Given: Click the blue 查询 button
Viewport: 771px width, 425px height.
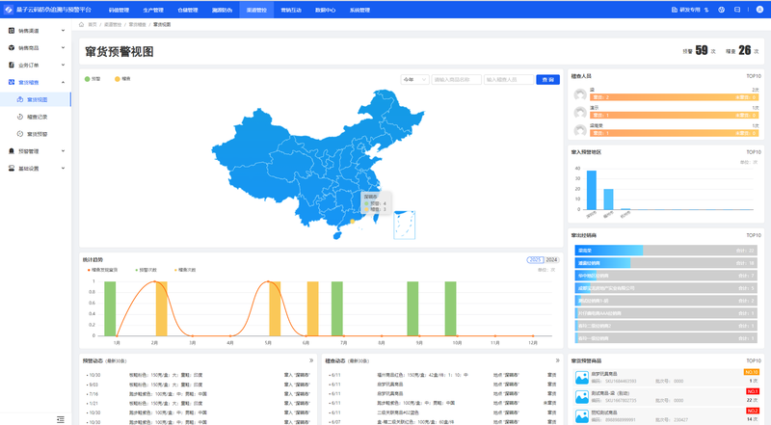Looking at the screenshot, I should [547, 80].
